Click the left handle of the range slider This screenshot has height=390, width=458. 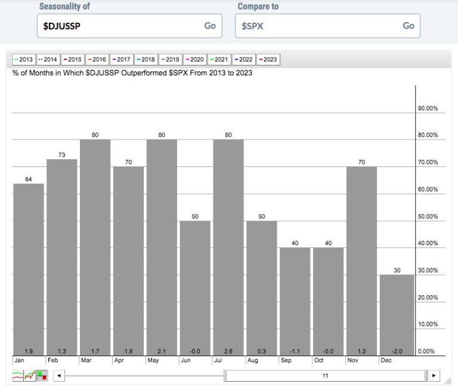[226, 376]
